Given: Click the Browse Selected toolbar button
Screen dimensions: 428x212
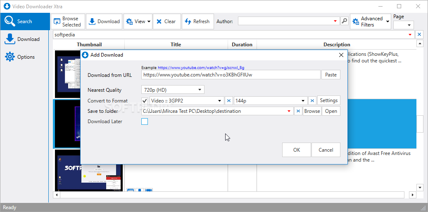Looking at the screenshot, I should (68, 21).
